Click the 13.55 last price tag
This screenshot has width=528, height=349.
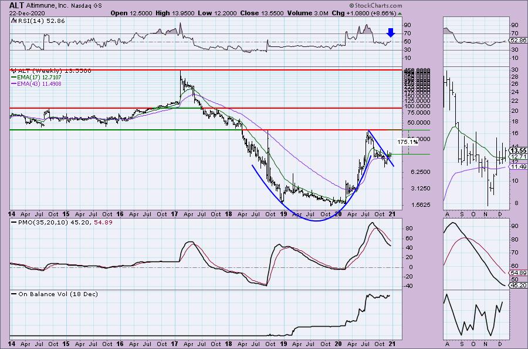(518, 150)
